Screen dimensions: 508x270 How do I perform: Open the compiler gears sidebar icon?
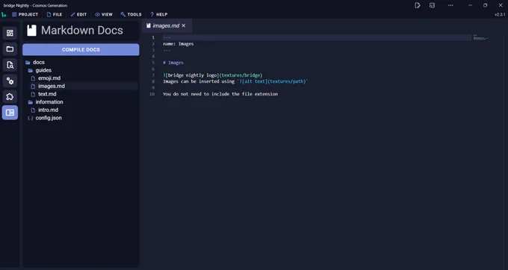point(10,81)
